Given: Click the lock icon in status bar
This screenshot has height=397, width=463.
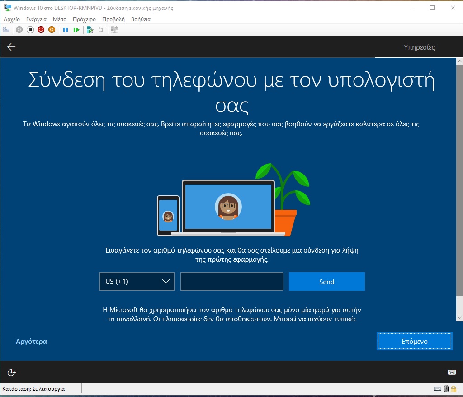Looking at the screenshot, I should click(454, 389).
